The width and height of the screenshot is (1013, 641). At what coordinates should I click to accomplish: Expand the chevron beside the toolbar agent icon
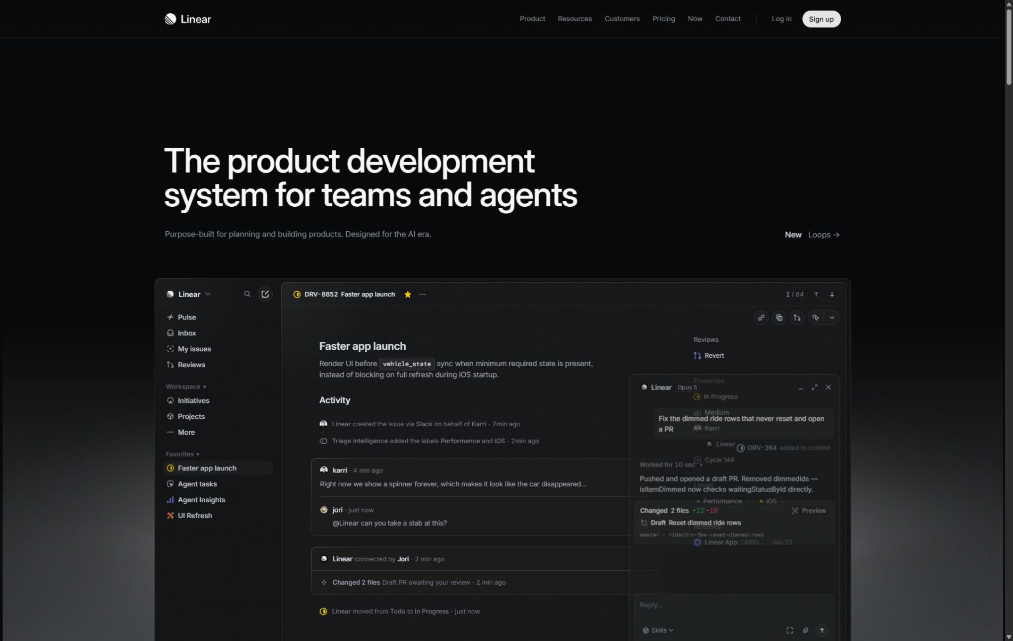pos(832,318)
